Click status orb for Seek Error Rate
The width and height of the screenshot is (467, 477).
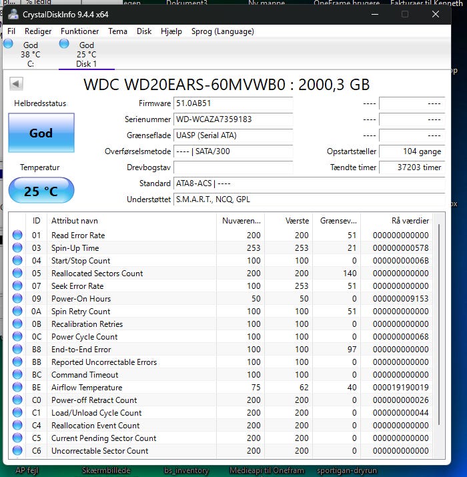pyautogui.click(x=17, y=286)
